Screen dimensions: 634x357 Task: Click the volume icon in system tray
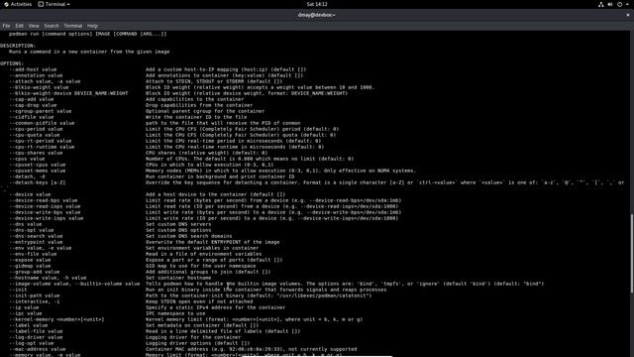[610, 4]
